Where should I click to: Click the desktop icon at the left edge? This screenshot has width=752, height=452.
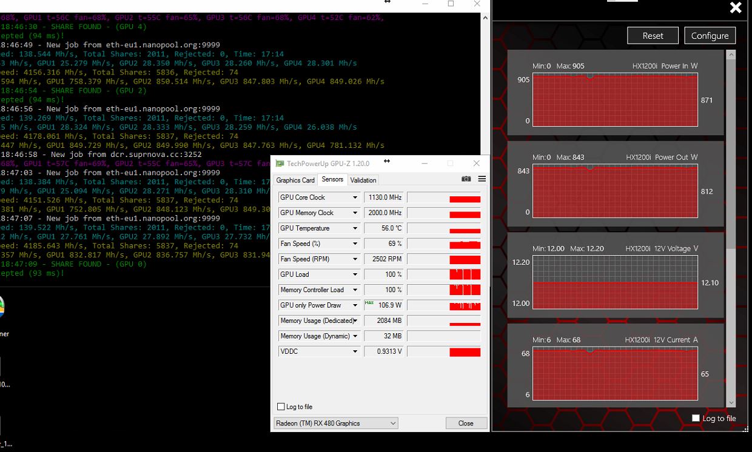2,307
